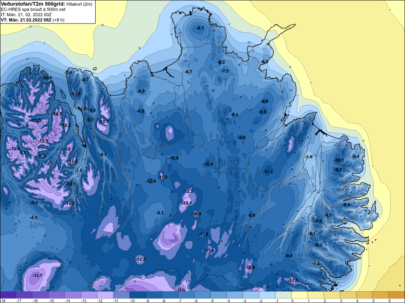This screenshot has width=405, height=303.
Task: Select the -8.2 temperature value
Action: (222, 62)
